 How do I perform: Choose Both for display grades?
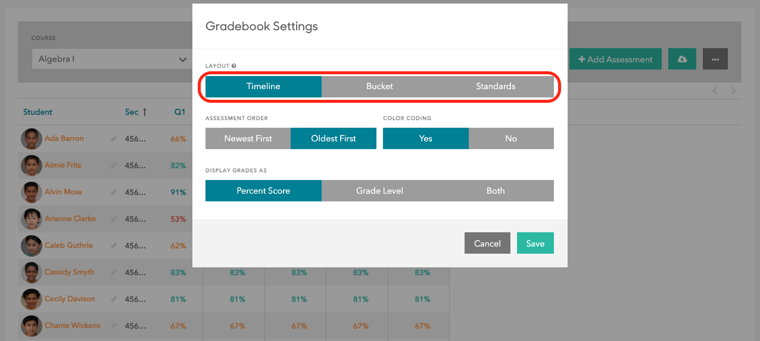496,191
